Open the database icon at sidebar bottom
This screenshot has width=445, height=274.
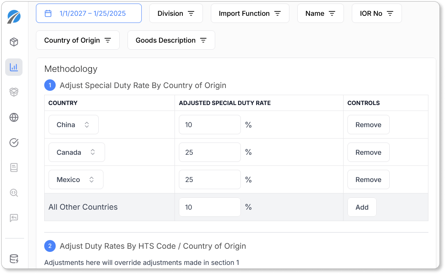coord(14,259)
